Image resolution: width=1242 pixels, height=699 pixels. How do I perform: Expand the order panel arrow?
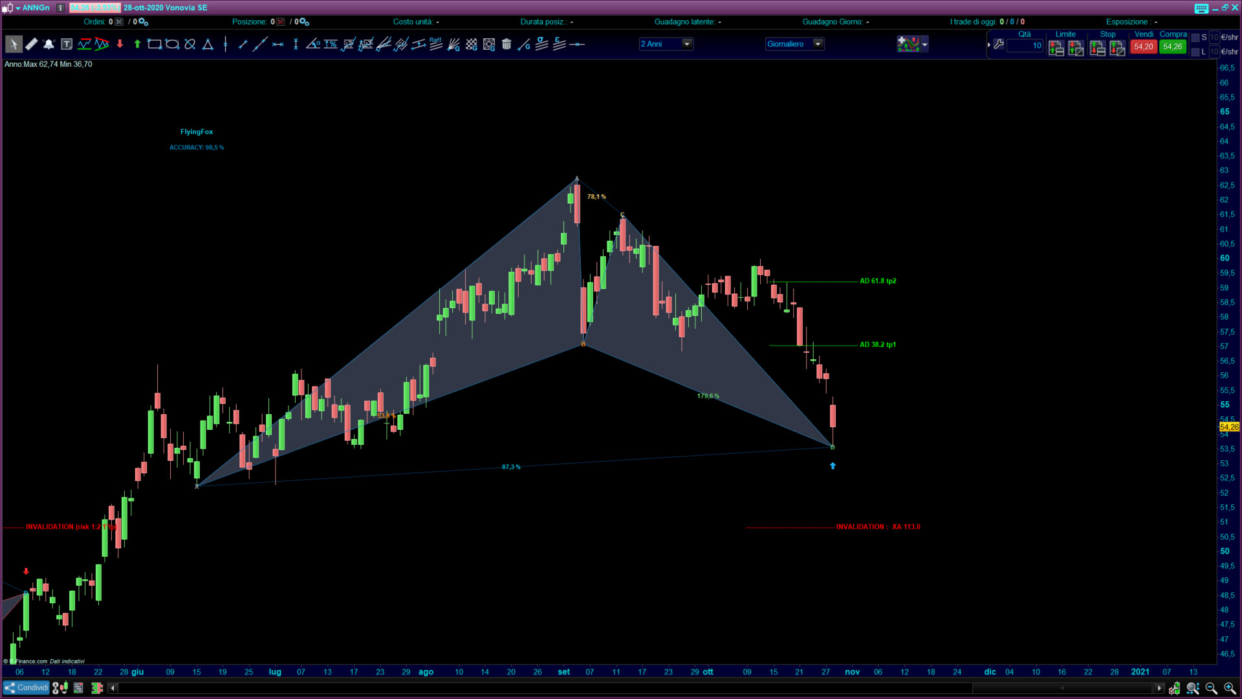pos(988,44)
